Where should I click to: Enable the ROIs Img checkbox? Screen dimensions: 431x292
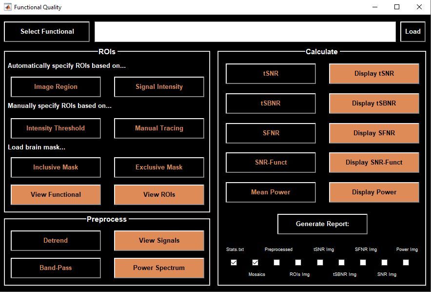tap(298, 262)
